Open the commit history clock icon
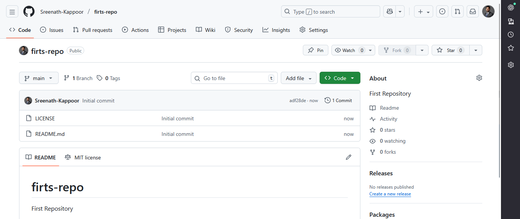The image size is (520, 219). [x=327, y=100]
